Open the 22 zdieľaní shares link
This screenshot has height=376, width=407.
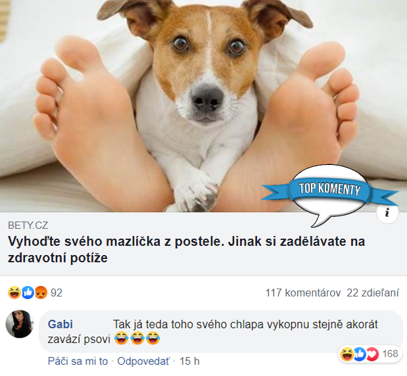(x=373, y=293)
